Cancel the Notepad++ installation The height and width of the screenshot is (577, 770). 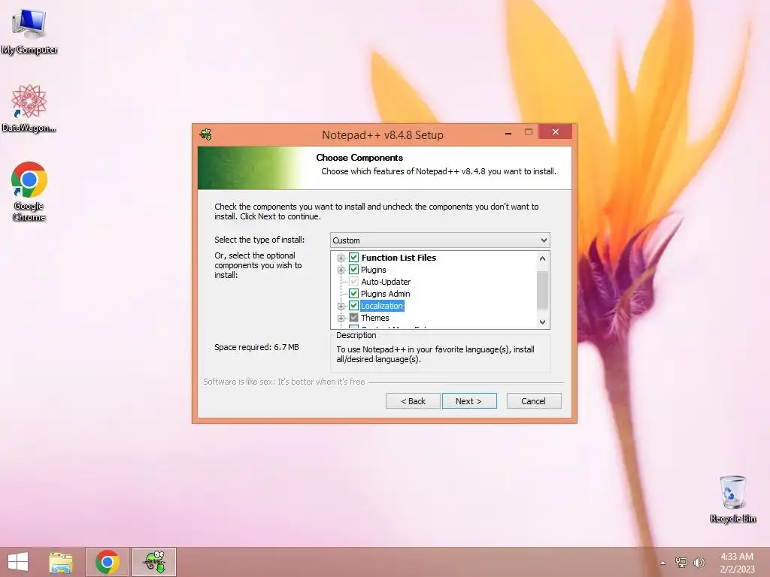coord(534,401)
